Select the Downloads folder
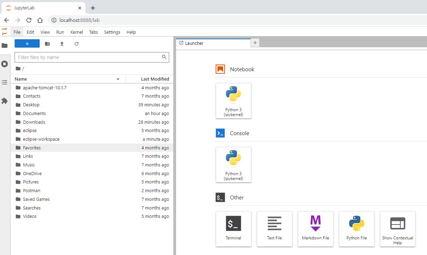 tap(92, 122)
